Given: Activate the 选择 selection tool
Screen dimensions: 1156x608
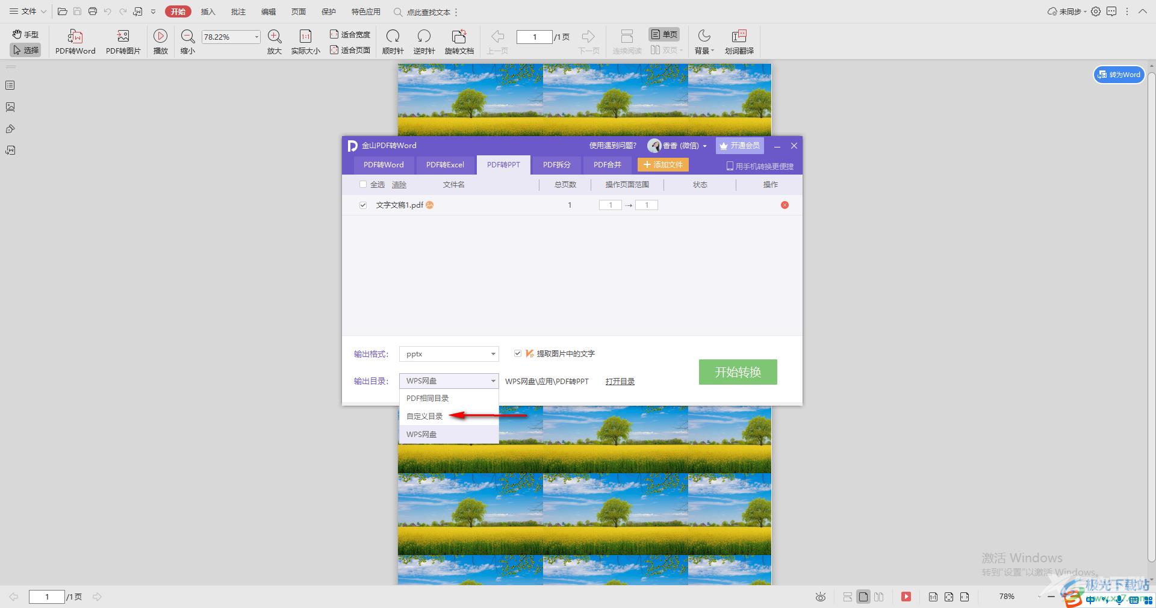Looking at the screenshot, I should pos(25,50).
